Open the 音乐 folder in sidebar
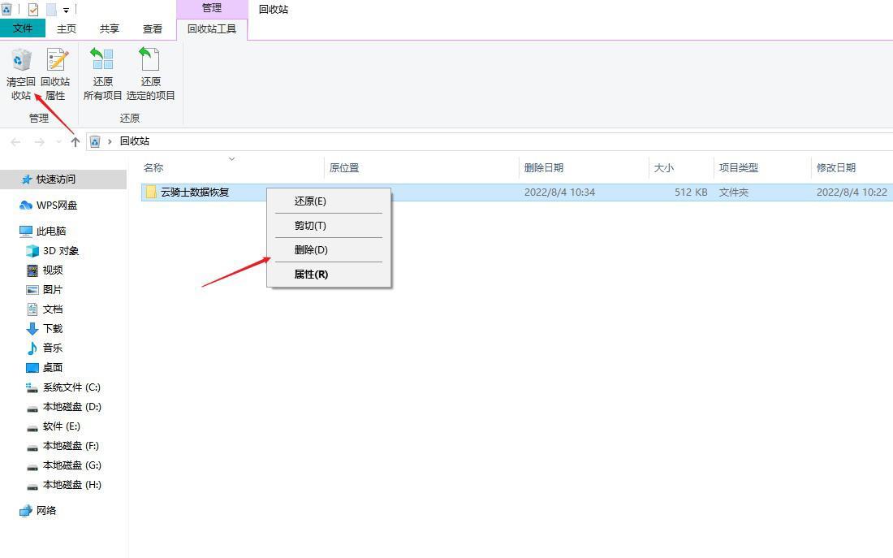The width and height of the screenshot is (893, 558). coord(53,348)
